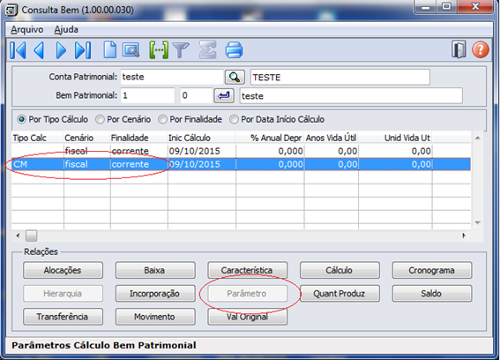Open the filter funnel tool
The image size is (500, 360).
pos(181,50)
